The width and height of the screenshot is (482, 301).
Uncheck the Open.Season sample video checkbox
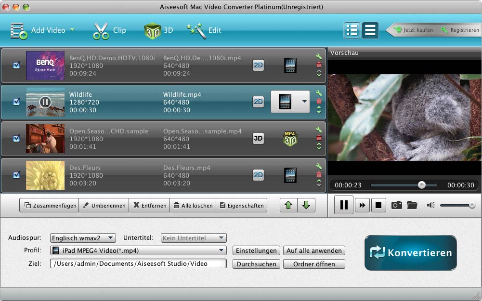tap(16, 138)
